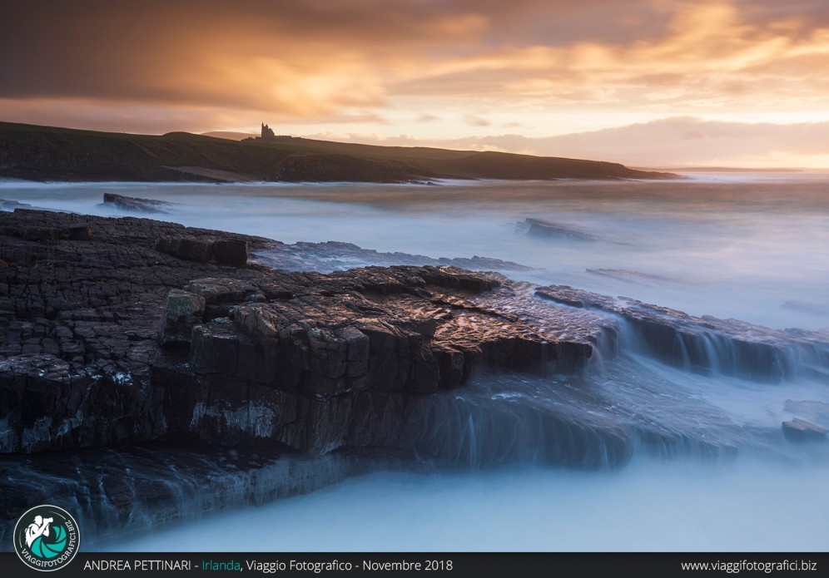
Task: Click the isolated rock at the right edge
Action: click(803, 428)
